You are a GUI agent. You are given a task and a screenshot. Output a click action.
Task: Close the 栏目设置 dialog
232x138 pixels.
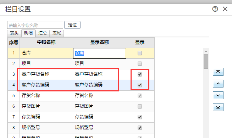pos(225,9)
